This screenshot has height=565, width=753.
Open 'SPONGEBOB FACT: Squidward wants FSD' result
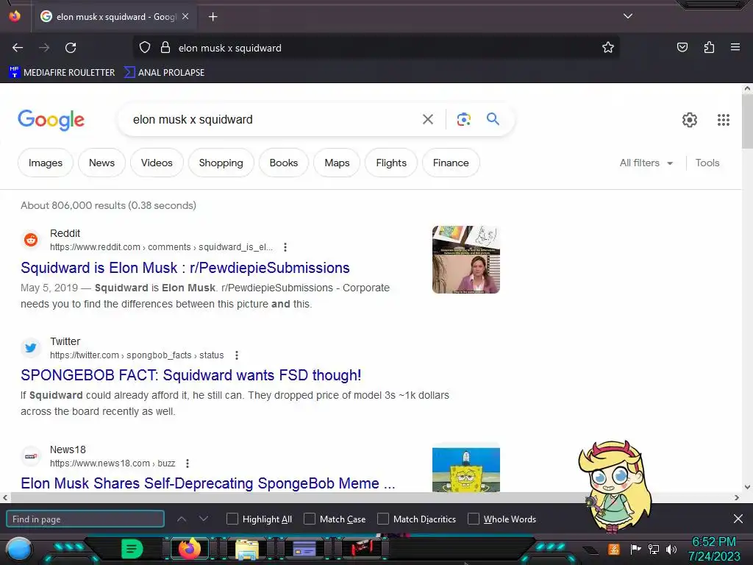click(x=190, y=375)
